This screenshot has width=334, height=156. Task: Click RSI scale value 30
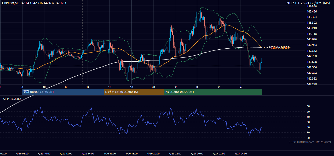pos(308,132)
